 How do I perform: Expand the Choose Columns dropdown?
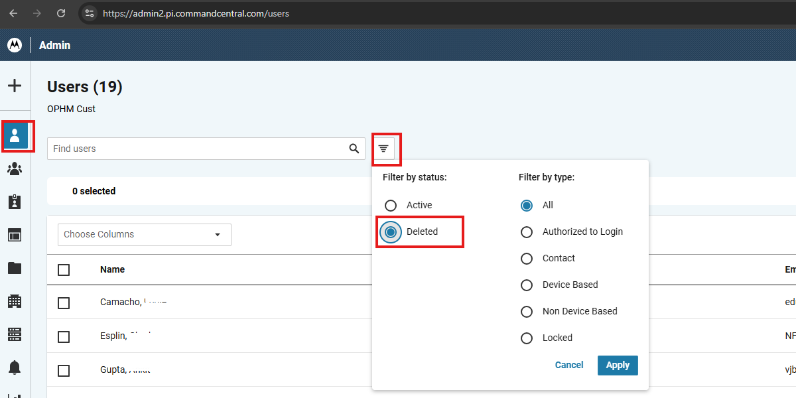tap(144, 235)
